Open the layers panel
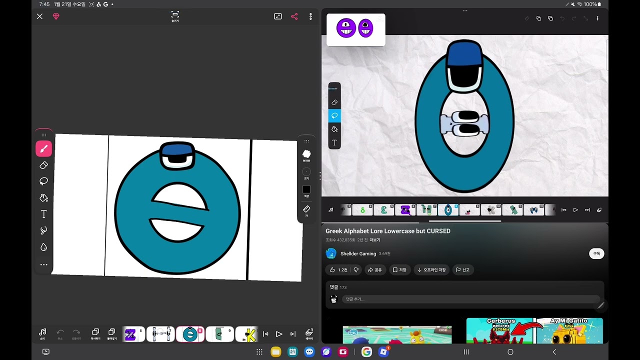The width and height of the screenshot is (640, 360). [x=309, y=334]
